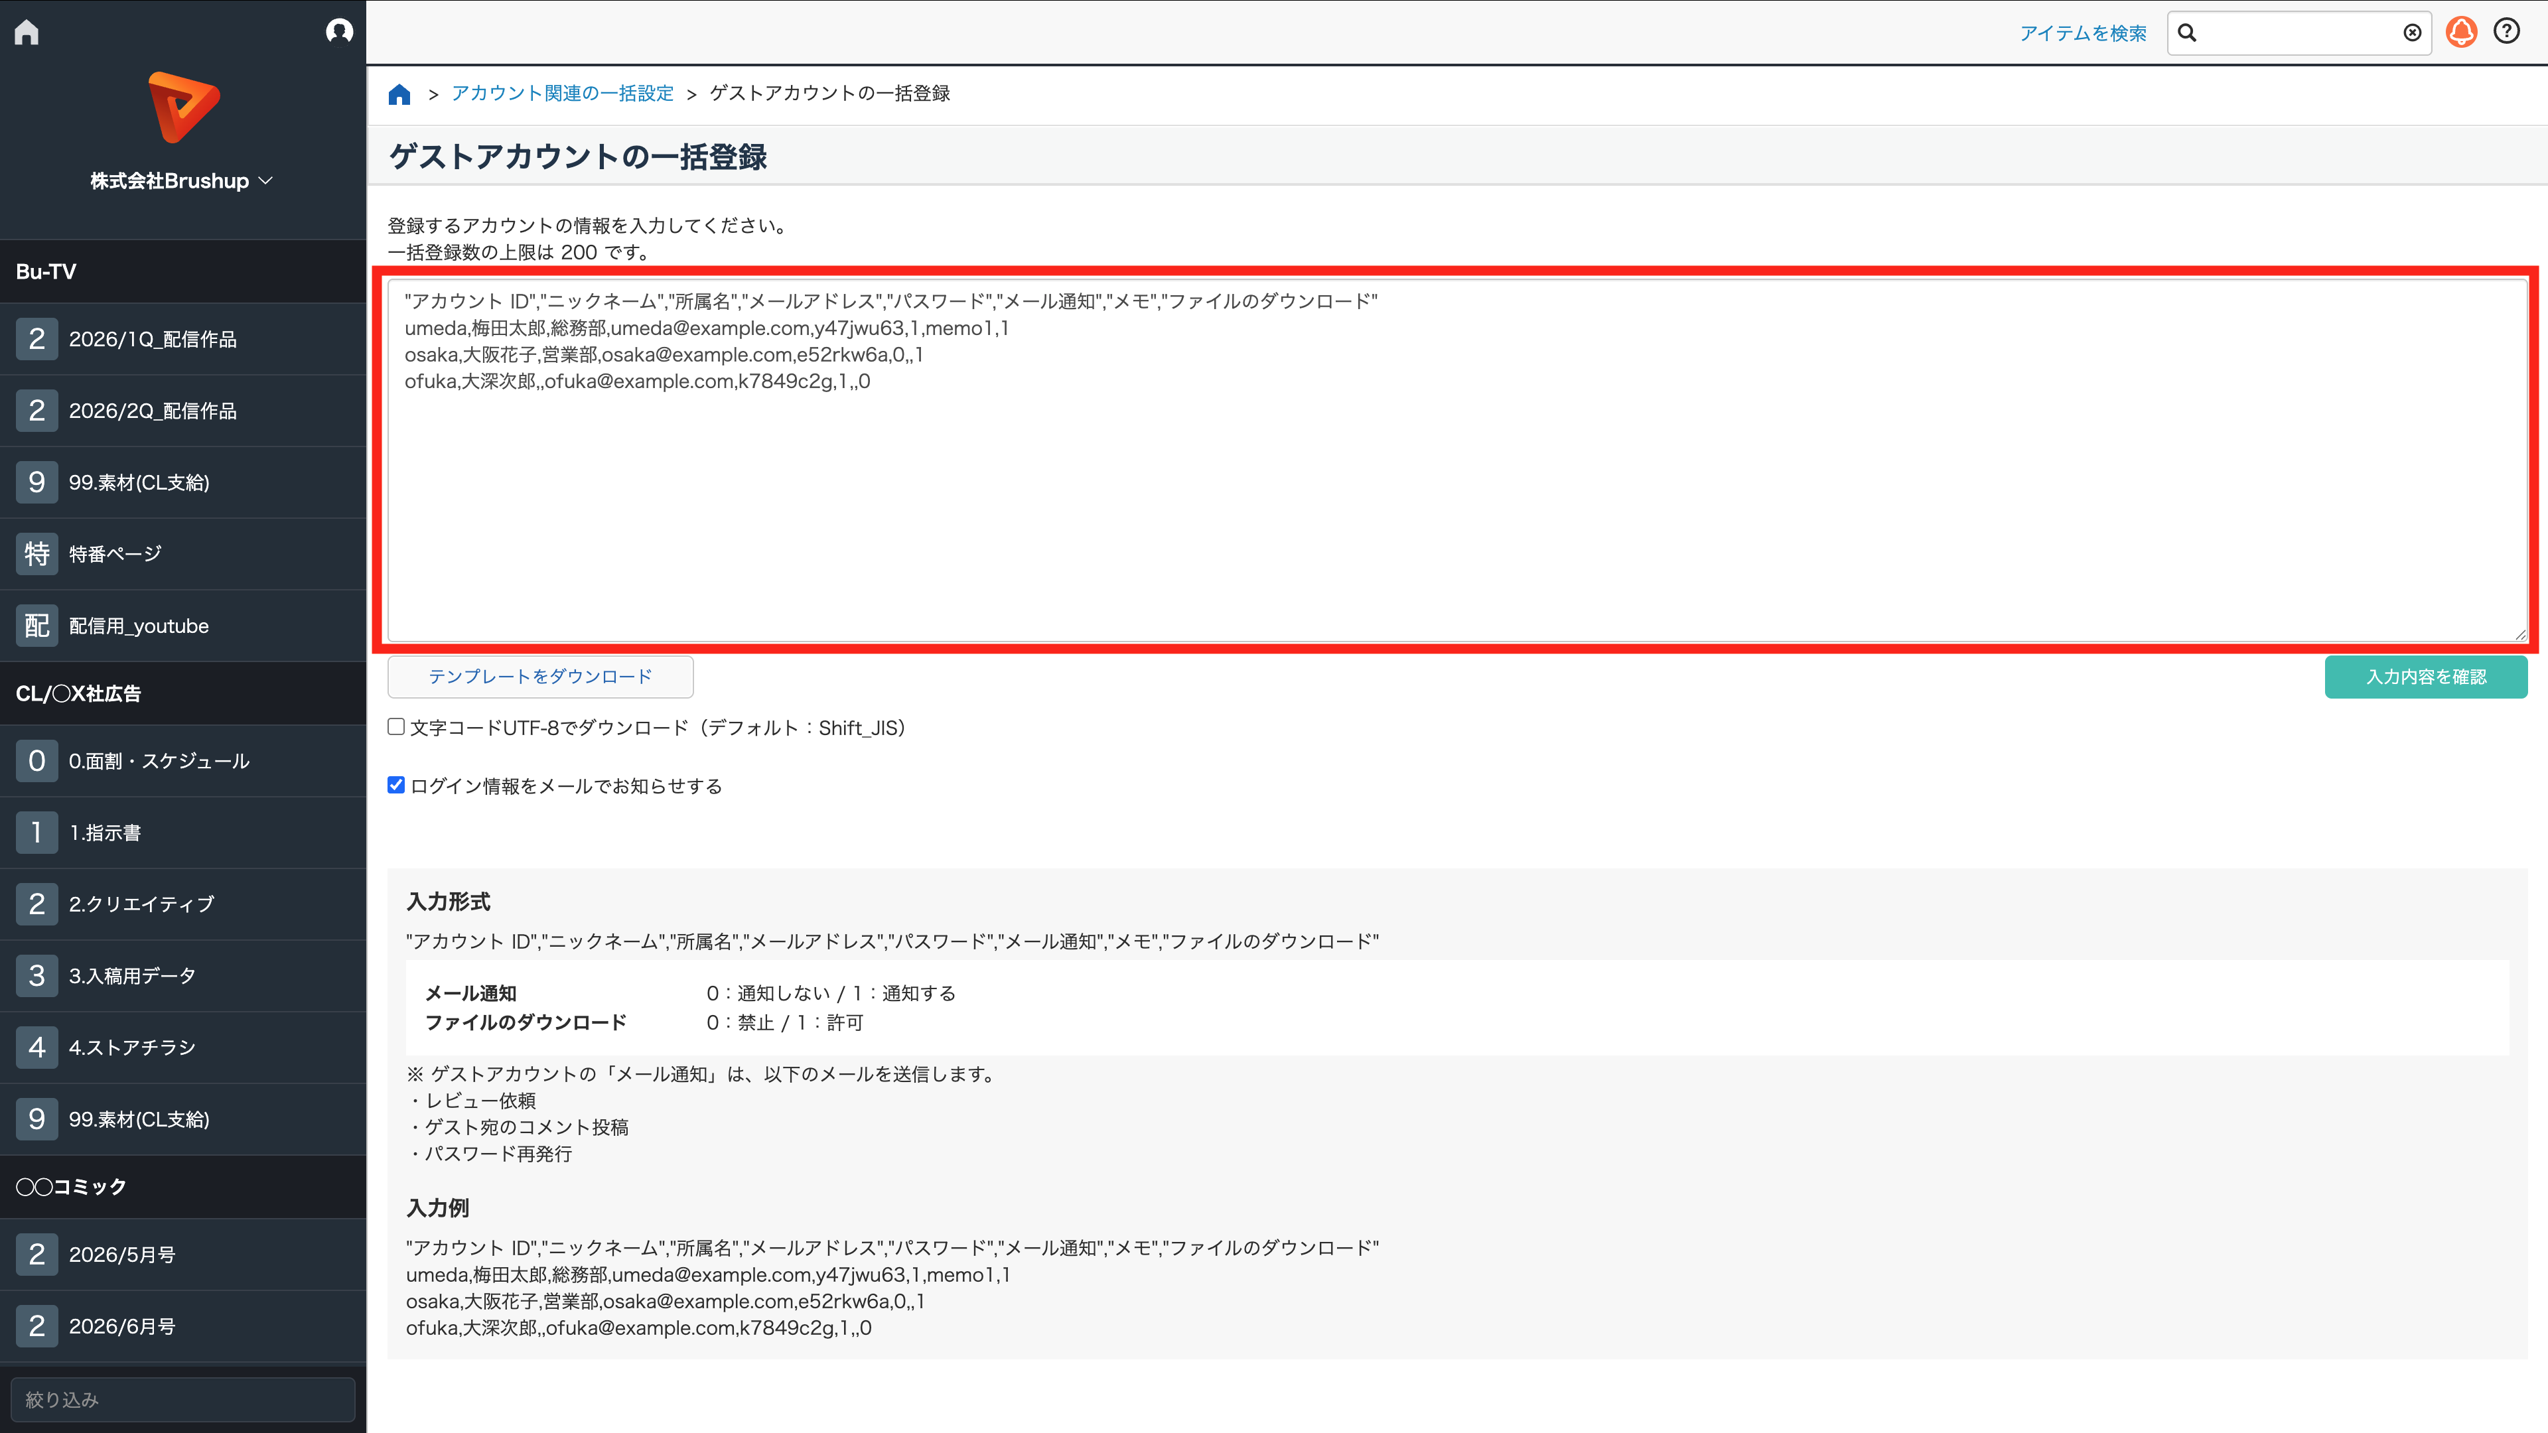
Task: Click the magnifier icon in search box
Action: 2187,33
